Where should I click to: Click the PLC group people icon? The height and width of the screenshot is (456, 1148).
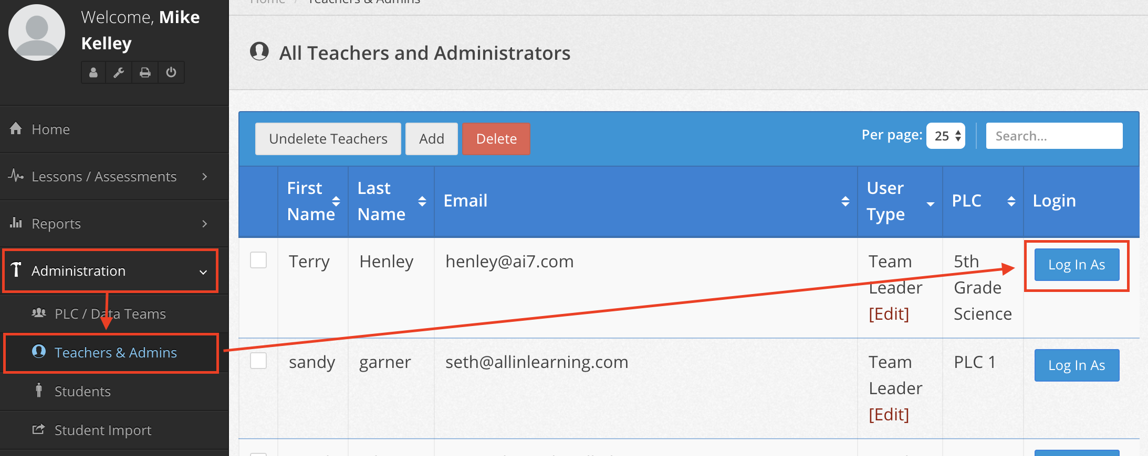[x=39, y=313]
